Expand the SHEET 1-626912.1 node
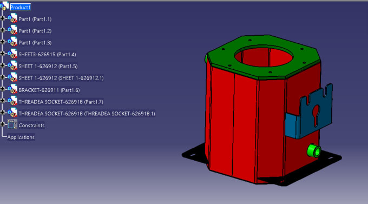Screen dimensions: 368x204 tap(2, 77)
